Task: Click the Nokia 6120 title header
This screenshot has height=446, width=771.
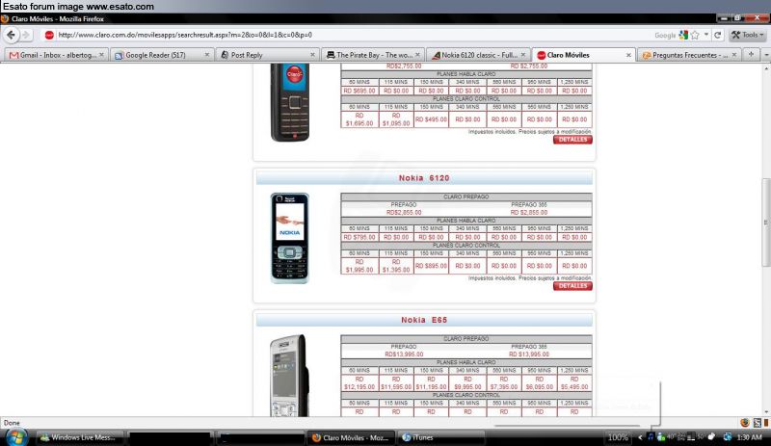Action: point(424,178)
